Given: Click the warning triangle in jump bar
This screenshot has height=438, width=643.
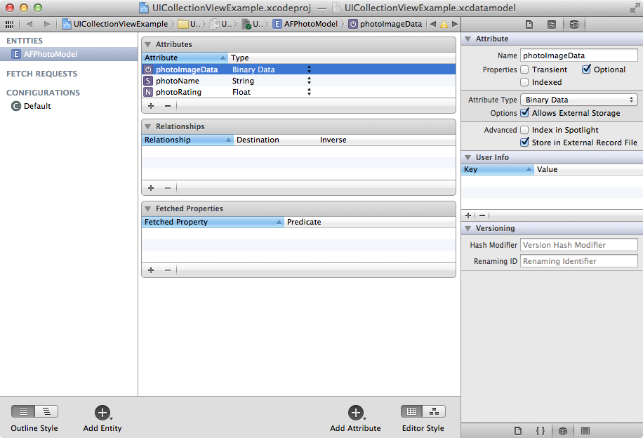Looking at the screenshot, I should tap(444, 24).
